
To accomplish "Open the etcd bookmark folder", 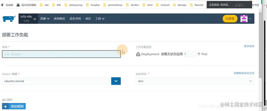I will click(x=147, y=5).
